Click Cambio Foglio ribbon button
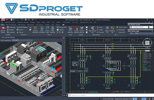This screenshot has width=154, height=100. click(47, 30)
